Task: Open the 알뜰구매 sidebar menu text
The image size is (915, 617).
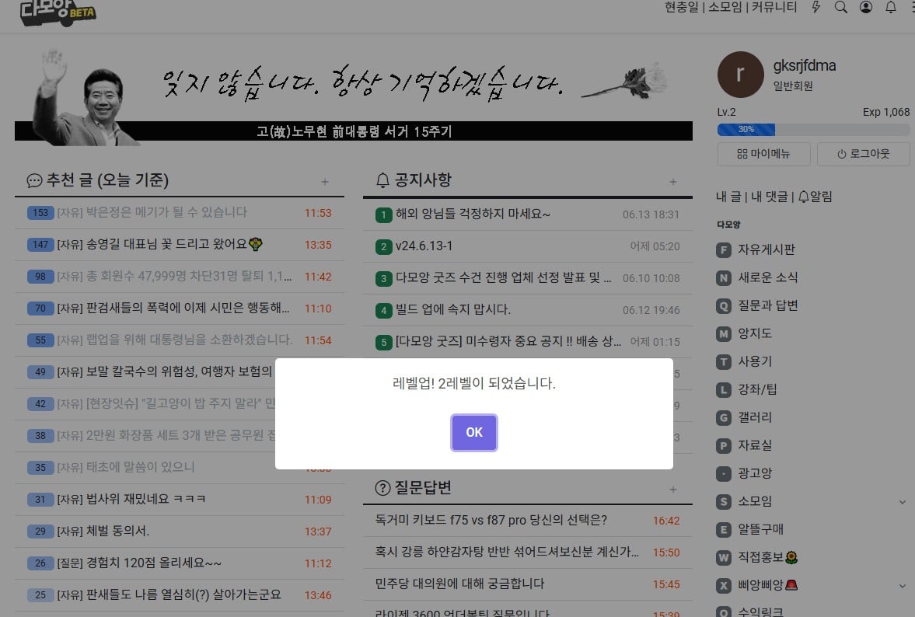Action: 760,529
